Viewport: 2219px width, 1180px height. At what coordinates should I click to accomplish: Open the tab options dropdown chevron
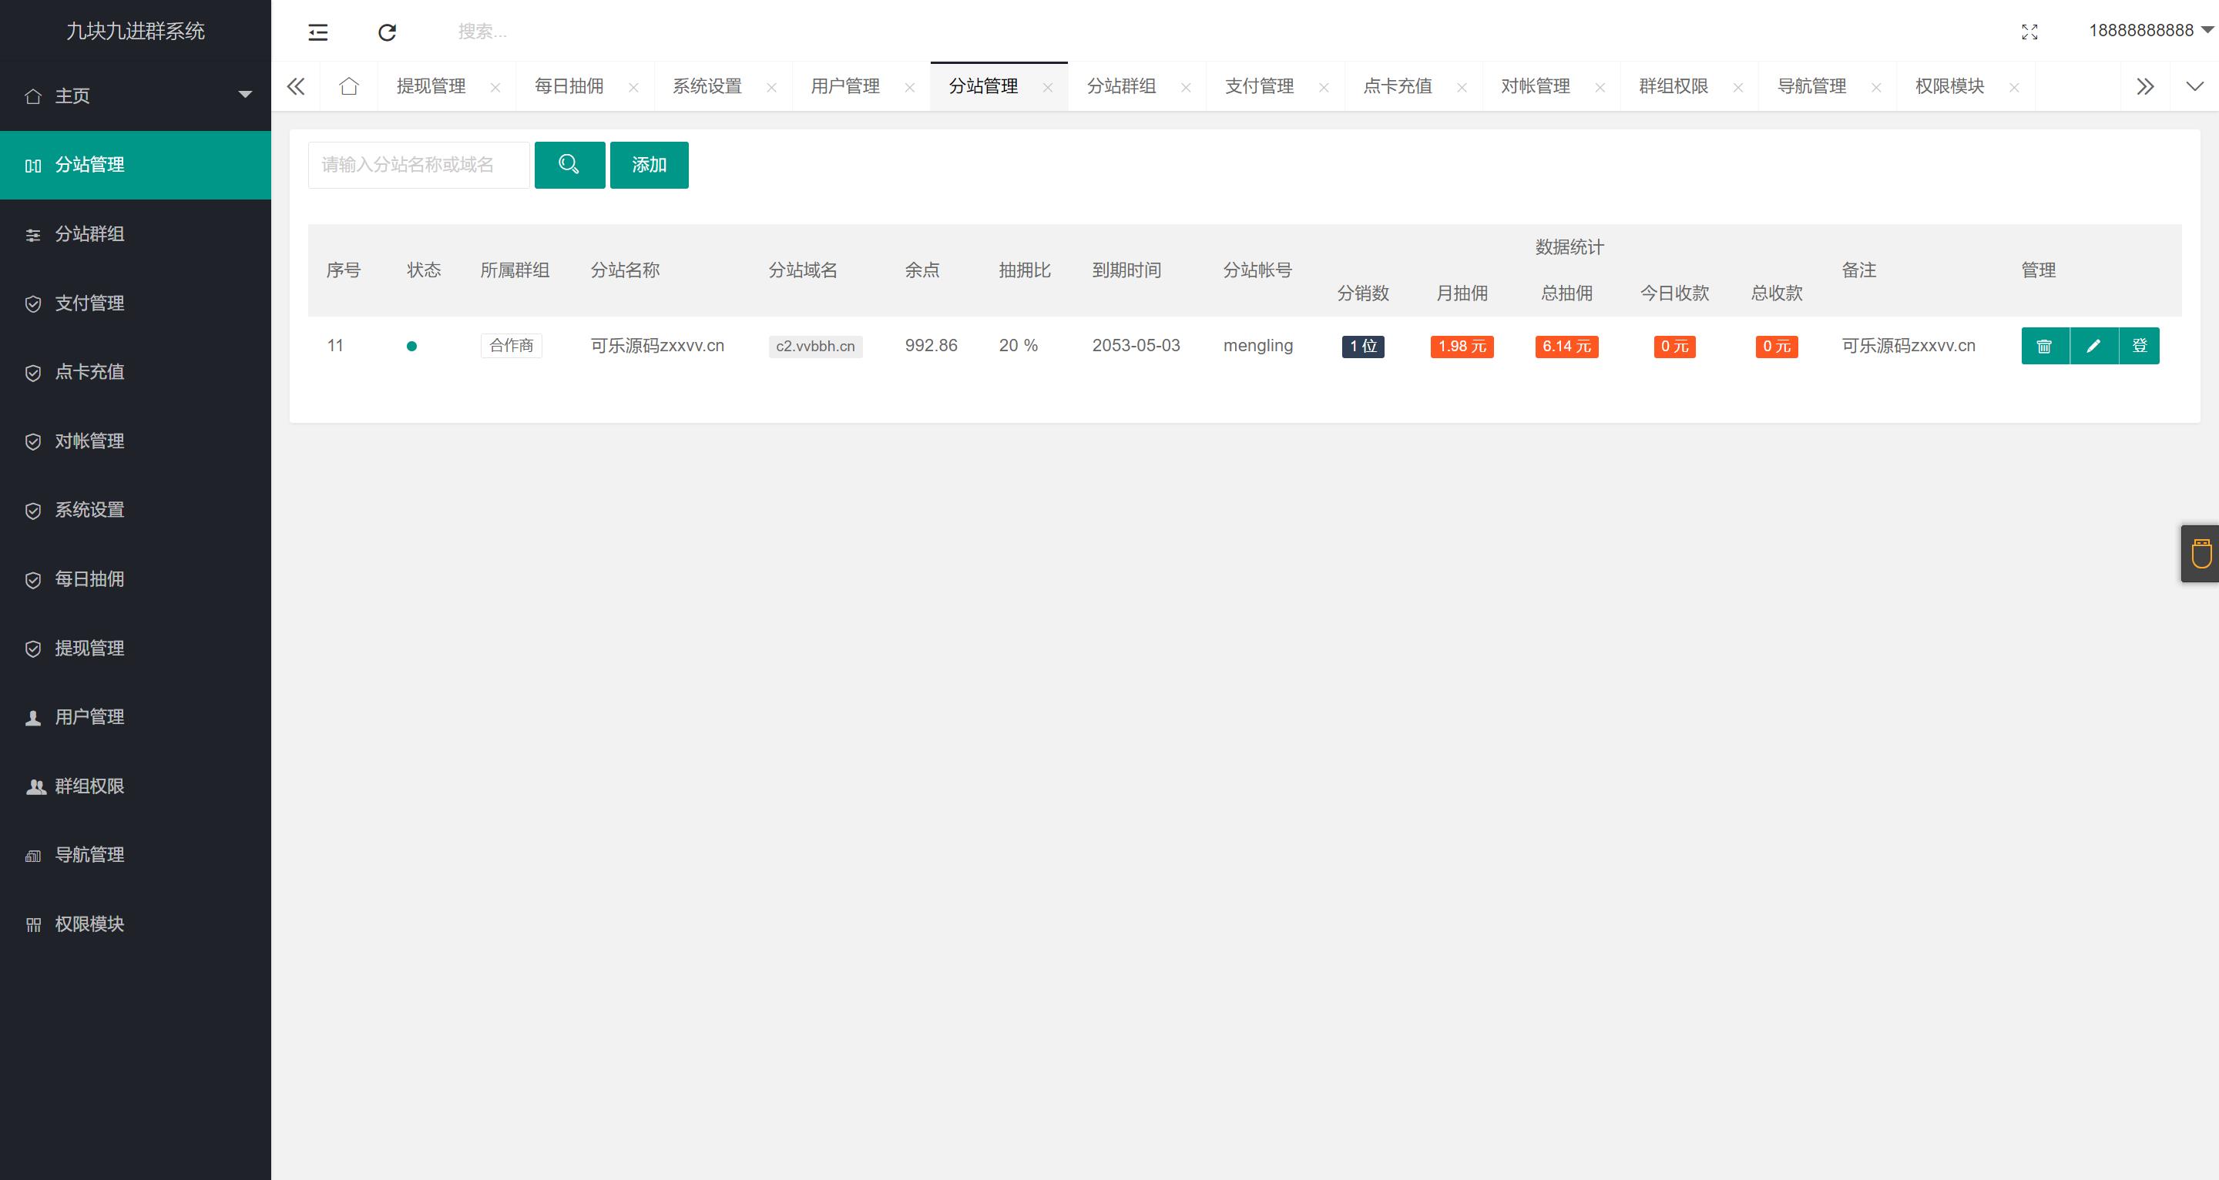(2194, 86)
